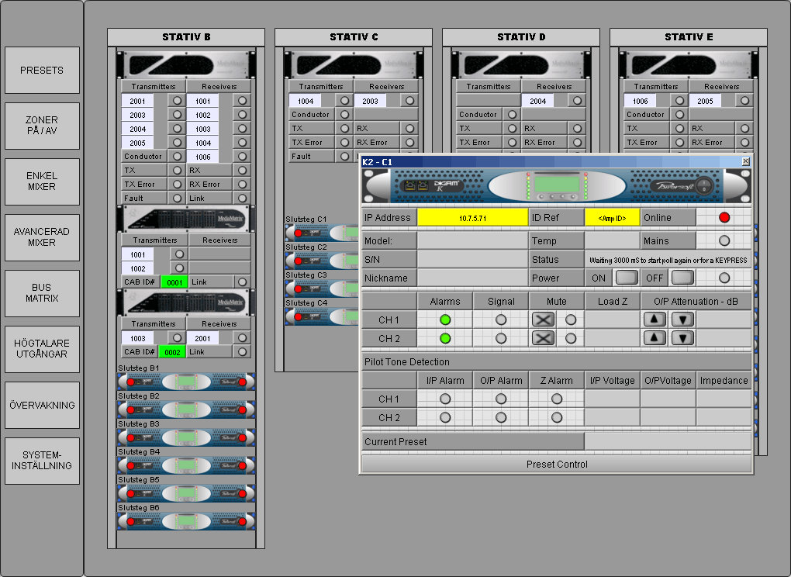The width and height of the screenshot is (791, 577).
Task: Click the Preset Control button
Action: [x=556, y=465]
